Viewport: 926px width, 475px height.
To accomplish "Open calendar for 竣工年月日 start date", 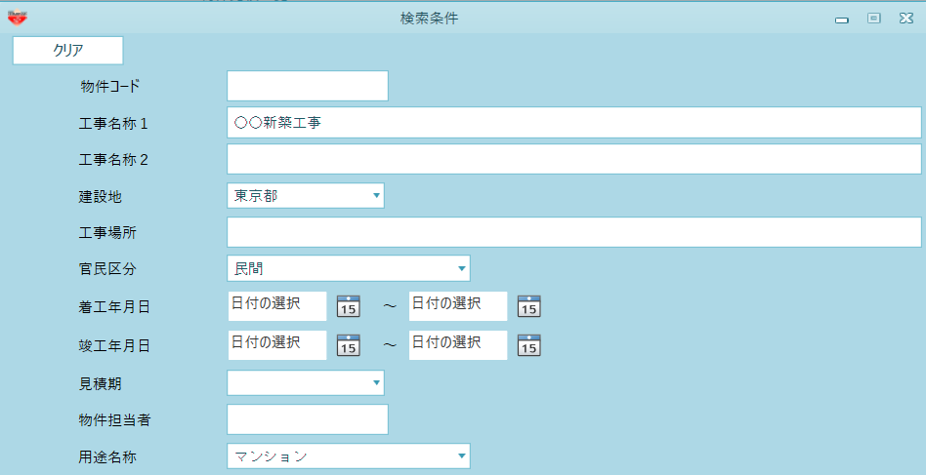I will (x=349, y=345).
